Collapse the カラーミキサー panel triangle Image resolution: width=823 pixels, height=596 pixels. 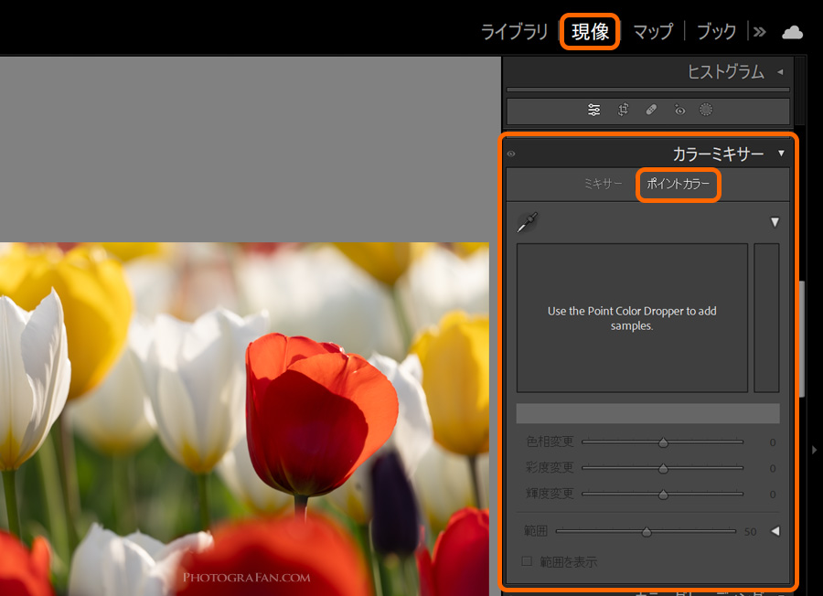781,154
